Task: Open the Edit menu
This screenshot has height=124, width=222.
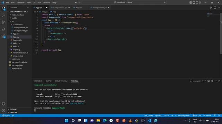Action: coord(13,2)
